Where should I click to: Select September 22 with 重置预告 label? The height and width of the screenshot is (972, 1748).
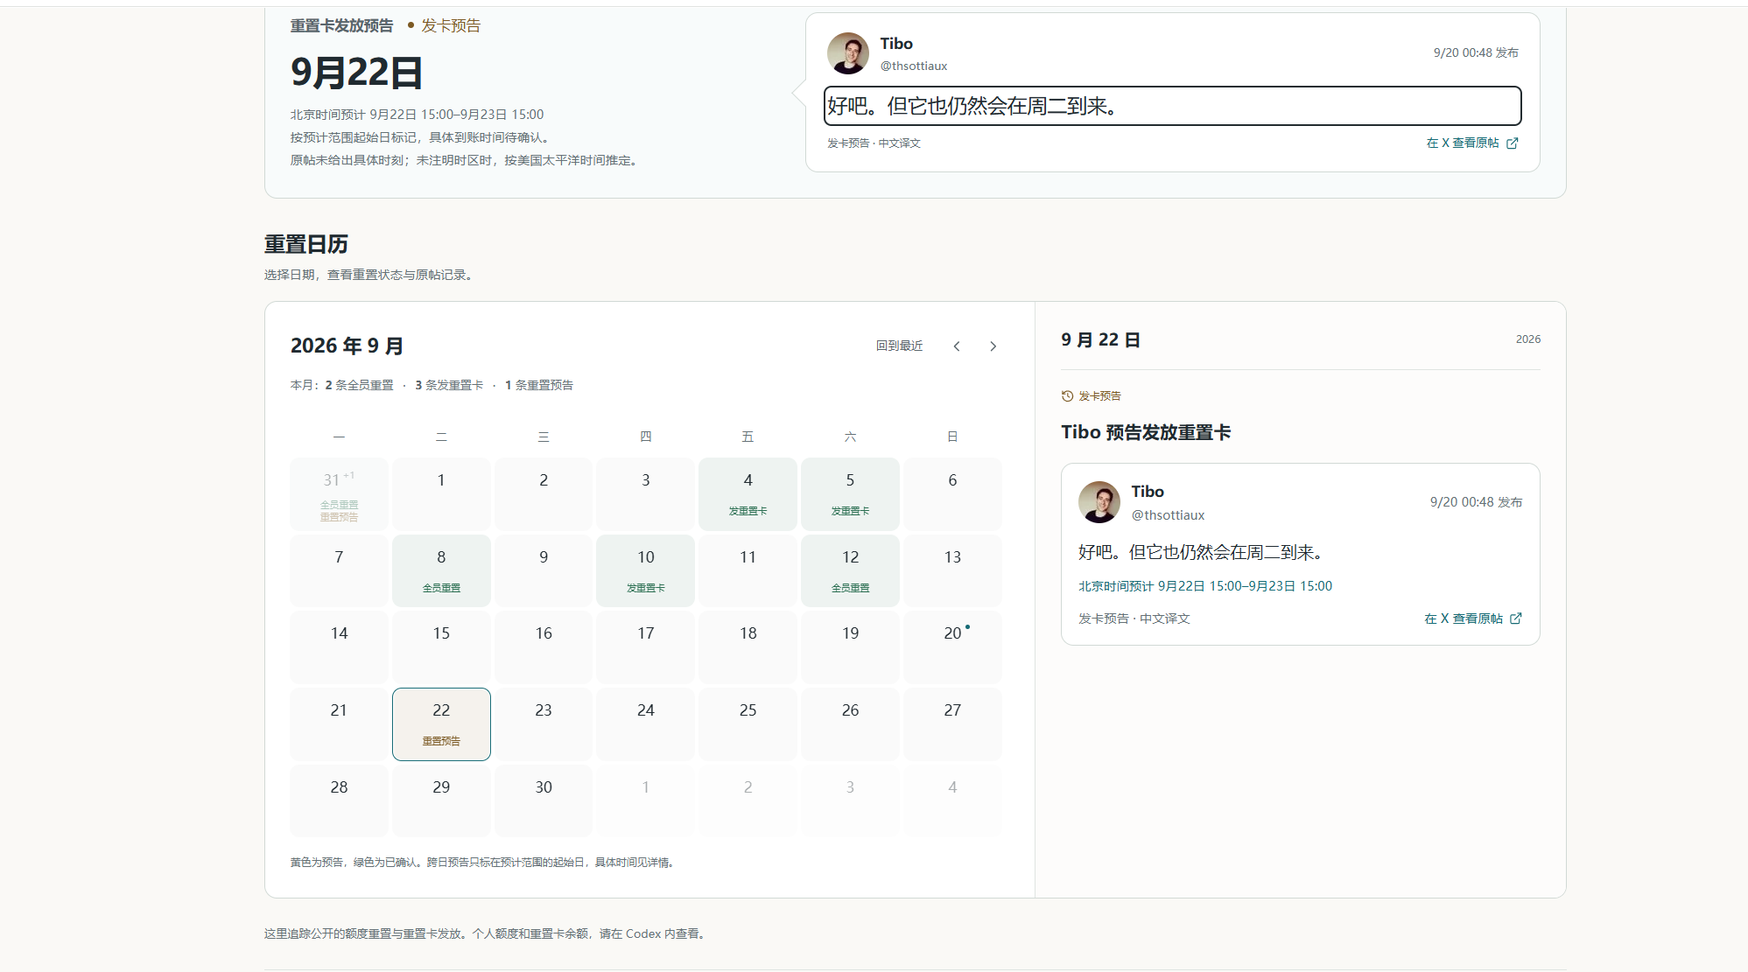point(441,724)
